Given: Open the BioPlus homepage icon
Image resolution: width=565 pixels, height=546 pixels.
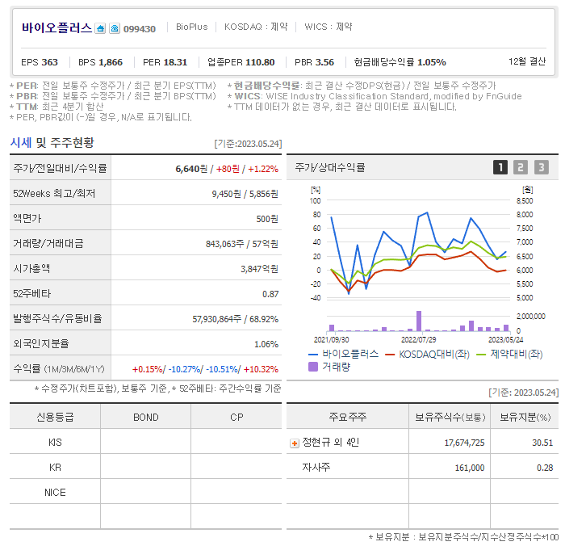Looking at the screenshot, I should click(x=100, y=28).
